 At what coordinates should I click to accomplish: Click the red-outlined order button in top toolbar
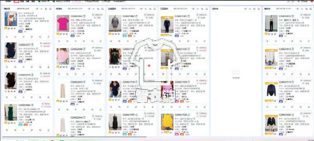(76, 1)
